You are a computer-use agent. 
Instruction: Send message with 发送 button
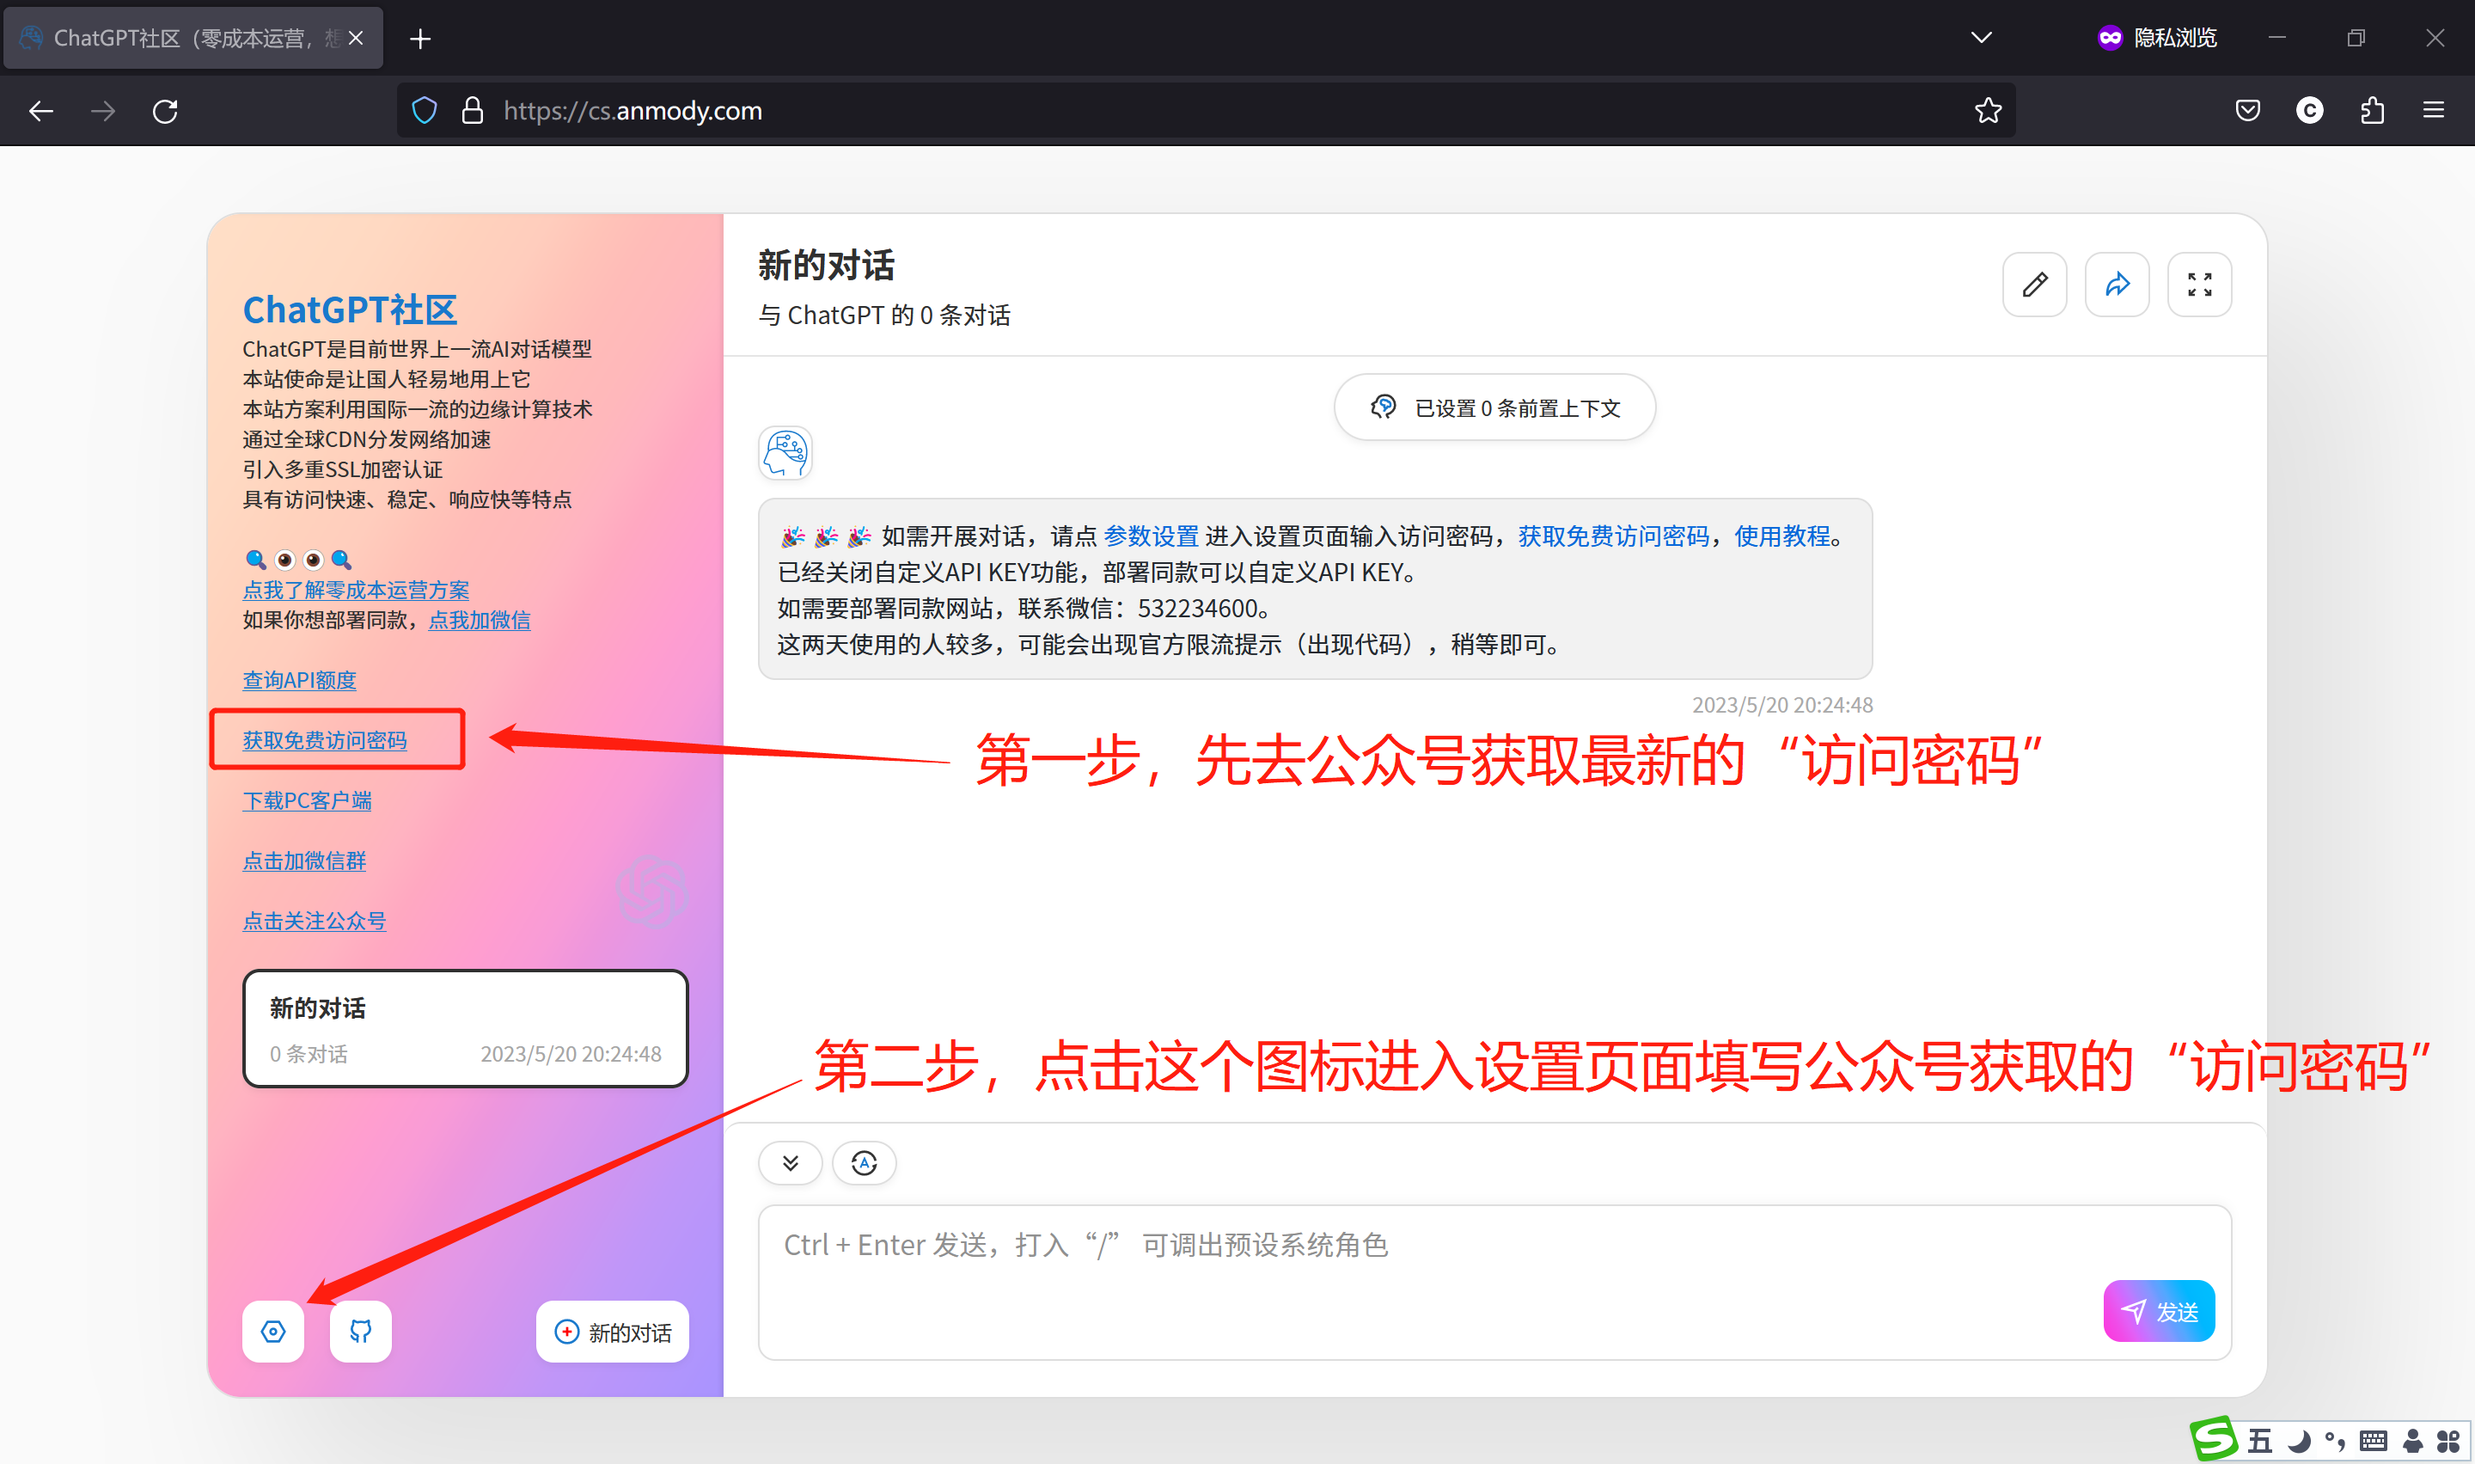click(x=2159, y=1310)
